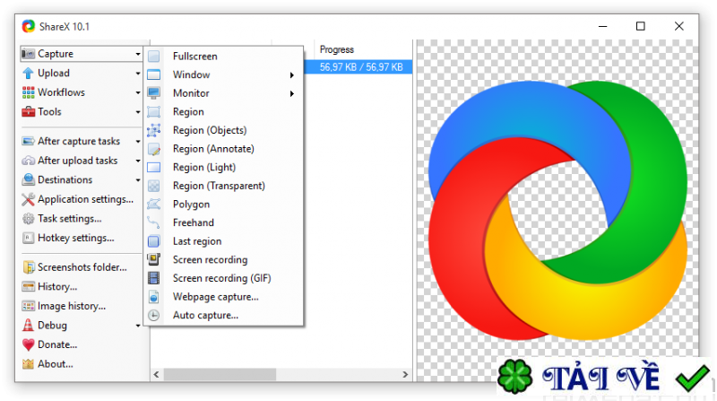The height and width of the screenshot is (401, 717).
Task: Click the horizontal scrollbar thumb
Action: click(x=220, y=374)
